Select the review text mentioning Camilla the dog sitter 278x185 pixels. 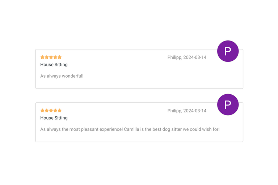[130, 129]
